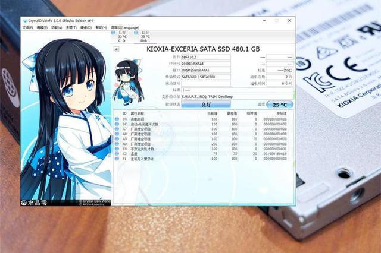381x253 pixels.
Task: Click the status icon of row 0C
Action: tap(117, 124)
